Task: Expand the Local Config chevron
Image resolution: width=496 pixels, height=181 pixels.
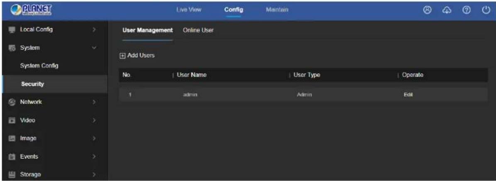Action: click(94, 30)
